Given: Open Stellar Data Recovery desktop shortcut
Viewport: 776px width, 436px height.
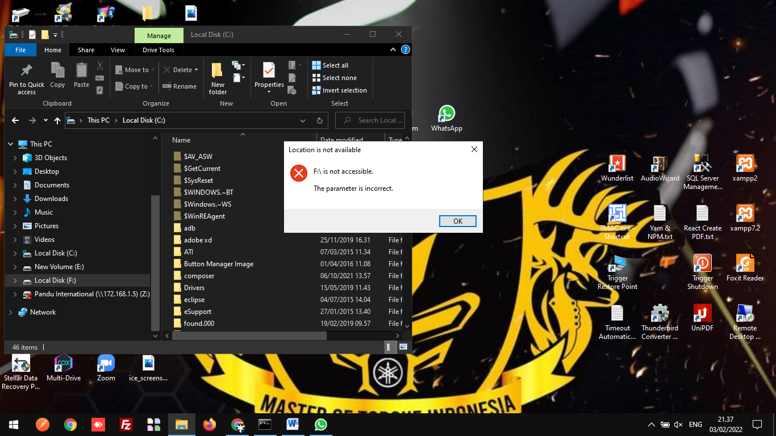Looking at the screenshot, I should (x=20, y=372).
